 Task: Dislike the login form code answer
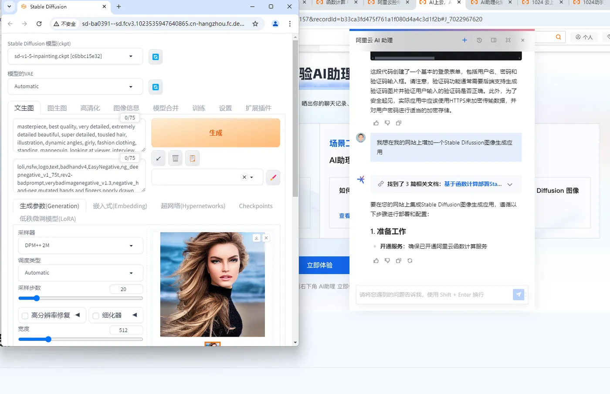coord(387,123)
